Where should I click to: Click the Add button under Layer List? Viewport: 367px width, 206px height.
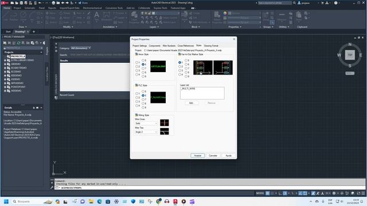pyautogui.click(x=191, y=103)
